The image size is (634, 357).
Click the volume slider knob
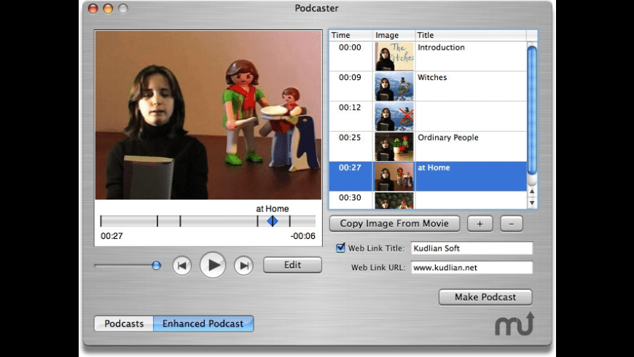click(156, 266)
